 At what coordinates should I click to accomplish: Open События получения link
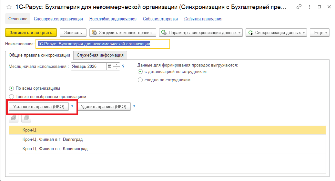tap(203, 19)
